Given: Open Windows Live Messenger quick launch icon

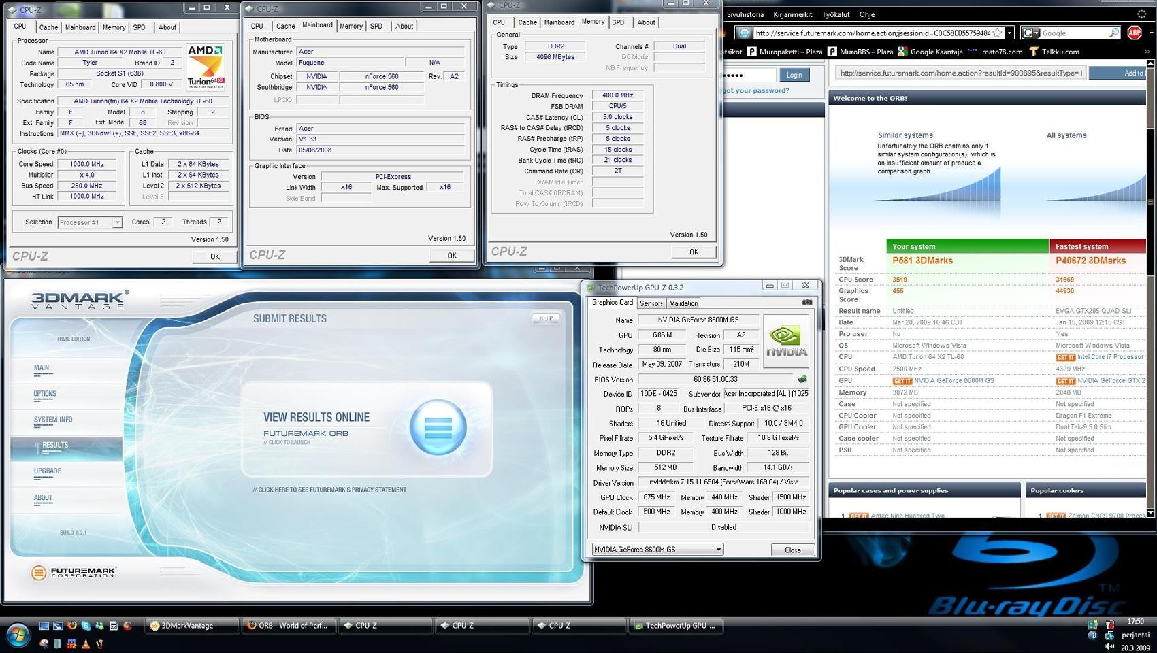Looking at the screenshot, I should (x=99, y=626).
